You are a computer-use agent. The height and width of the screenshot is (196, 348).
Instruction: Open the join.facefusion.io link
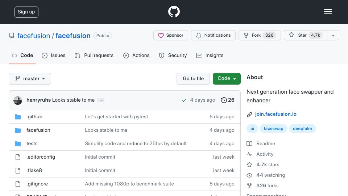pos(275,114)
